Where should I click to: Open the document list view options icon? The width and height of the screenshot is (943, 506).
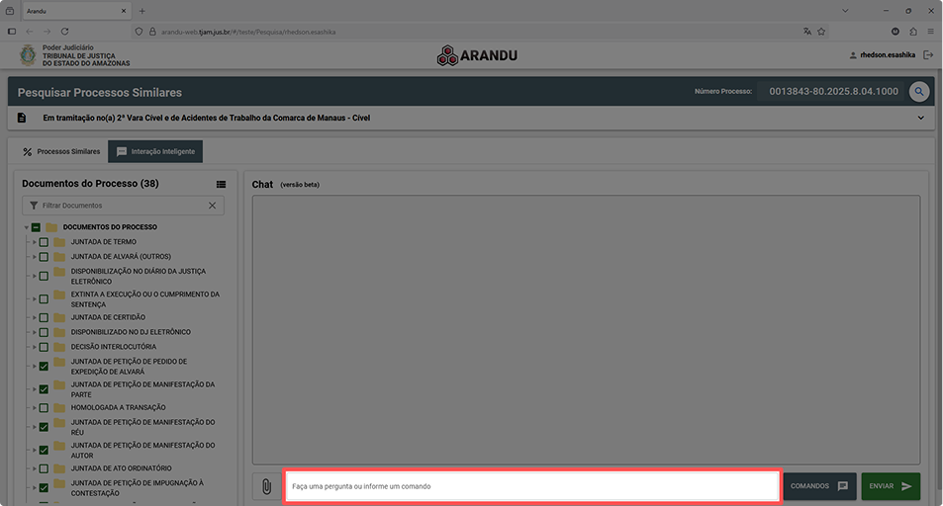(x=221, y=184)
